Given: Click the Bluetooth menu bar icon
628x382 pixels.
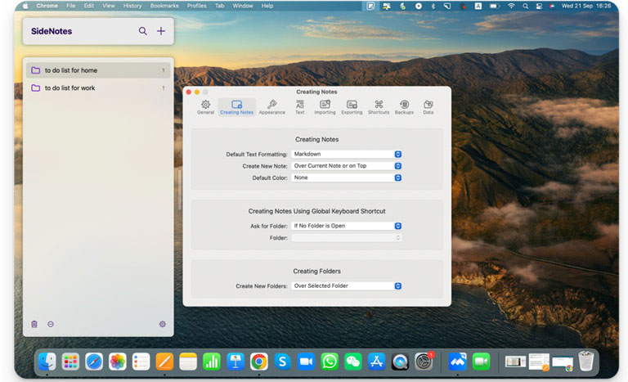Looking at the screenshot, I should click(433, 6).
